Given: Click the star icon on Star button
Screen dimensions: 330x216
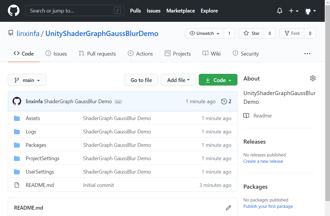Looking at the screenshot, I should click(x=246, y=33).
